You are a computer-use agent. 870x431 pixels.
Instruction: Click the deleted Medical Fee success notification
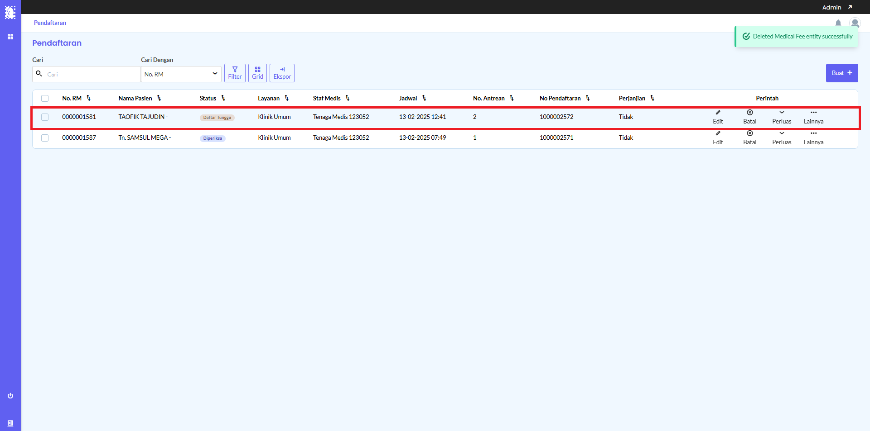797,37
